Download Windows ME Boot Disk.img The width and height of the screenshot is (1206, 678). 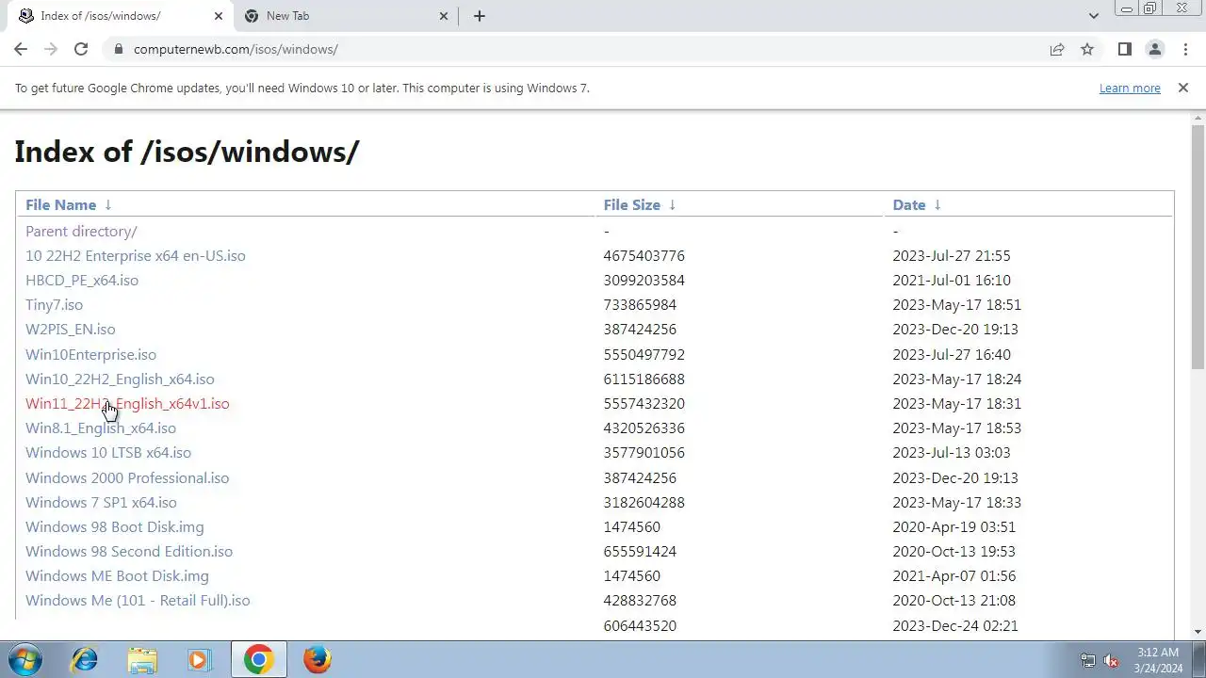coord(117,575)
